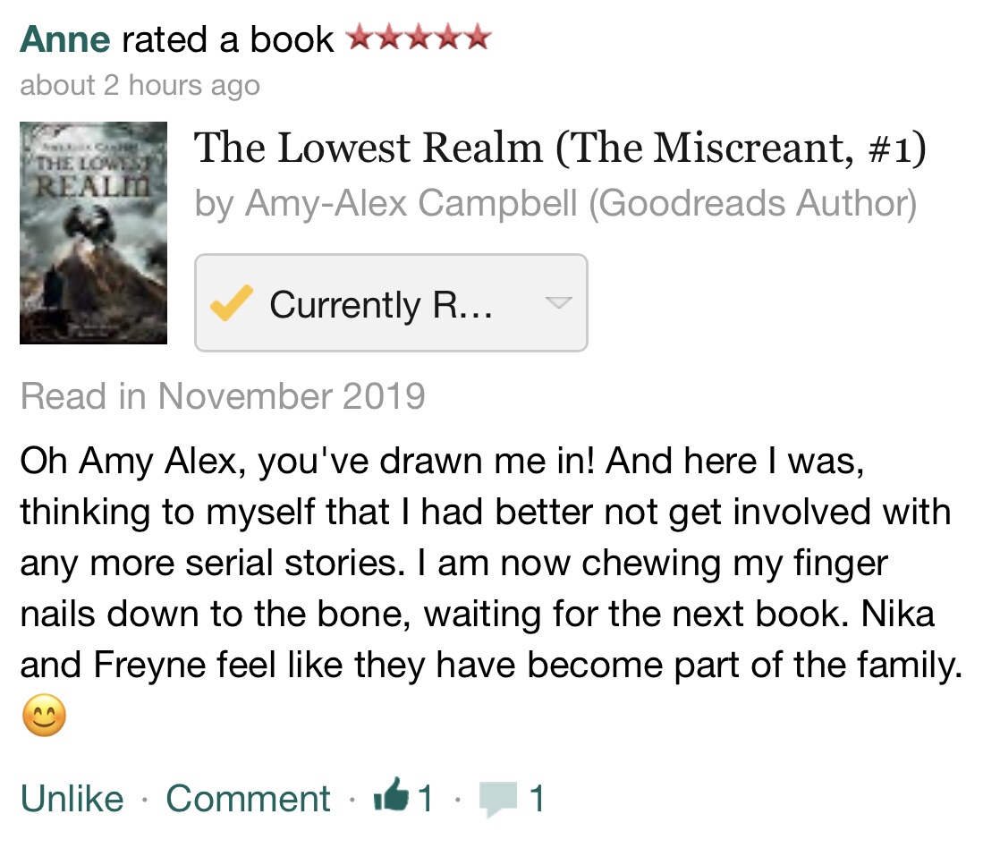This screenshot has width=983, height=848.
Task: Click the speech bubble comments icon
Action: pyautogui.click(x=497, y=798)
